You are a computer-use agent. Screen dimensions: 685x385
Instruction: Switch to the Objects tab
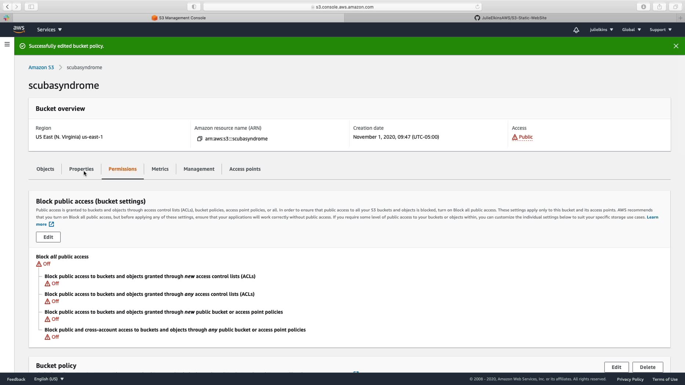pyautogui.click(x=45, y=169)
